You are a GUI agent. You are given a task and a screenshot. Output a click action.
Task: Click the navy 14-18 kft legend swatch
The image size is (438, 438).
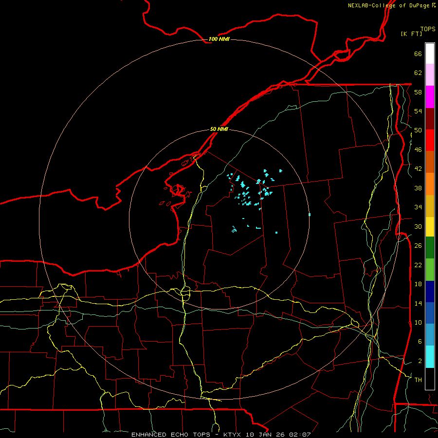coord(430,292)
